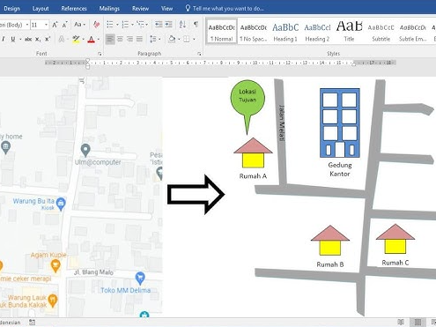Image resolution: width=436 pixels, height=327 pixels.
Task: Click the Warung Bu Ita map pin
Action: [x=61, y=204]
